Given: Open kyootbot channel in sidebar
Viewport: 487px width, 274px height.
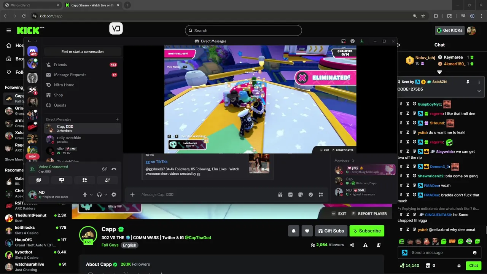Looking at the screenshot, I should [36, 255].
